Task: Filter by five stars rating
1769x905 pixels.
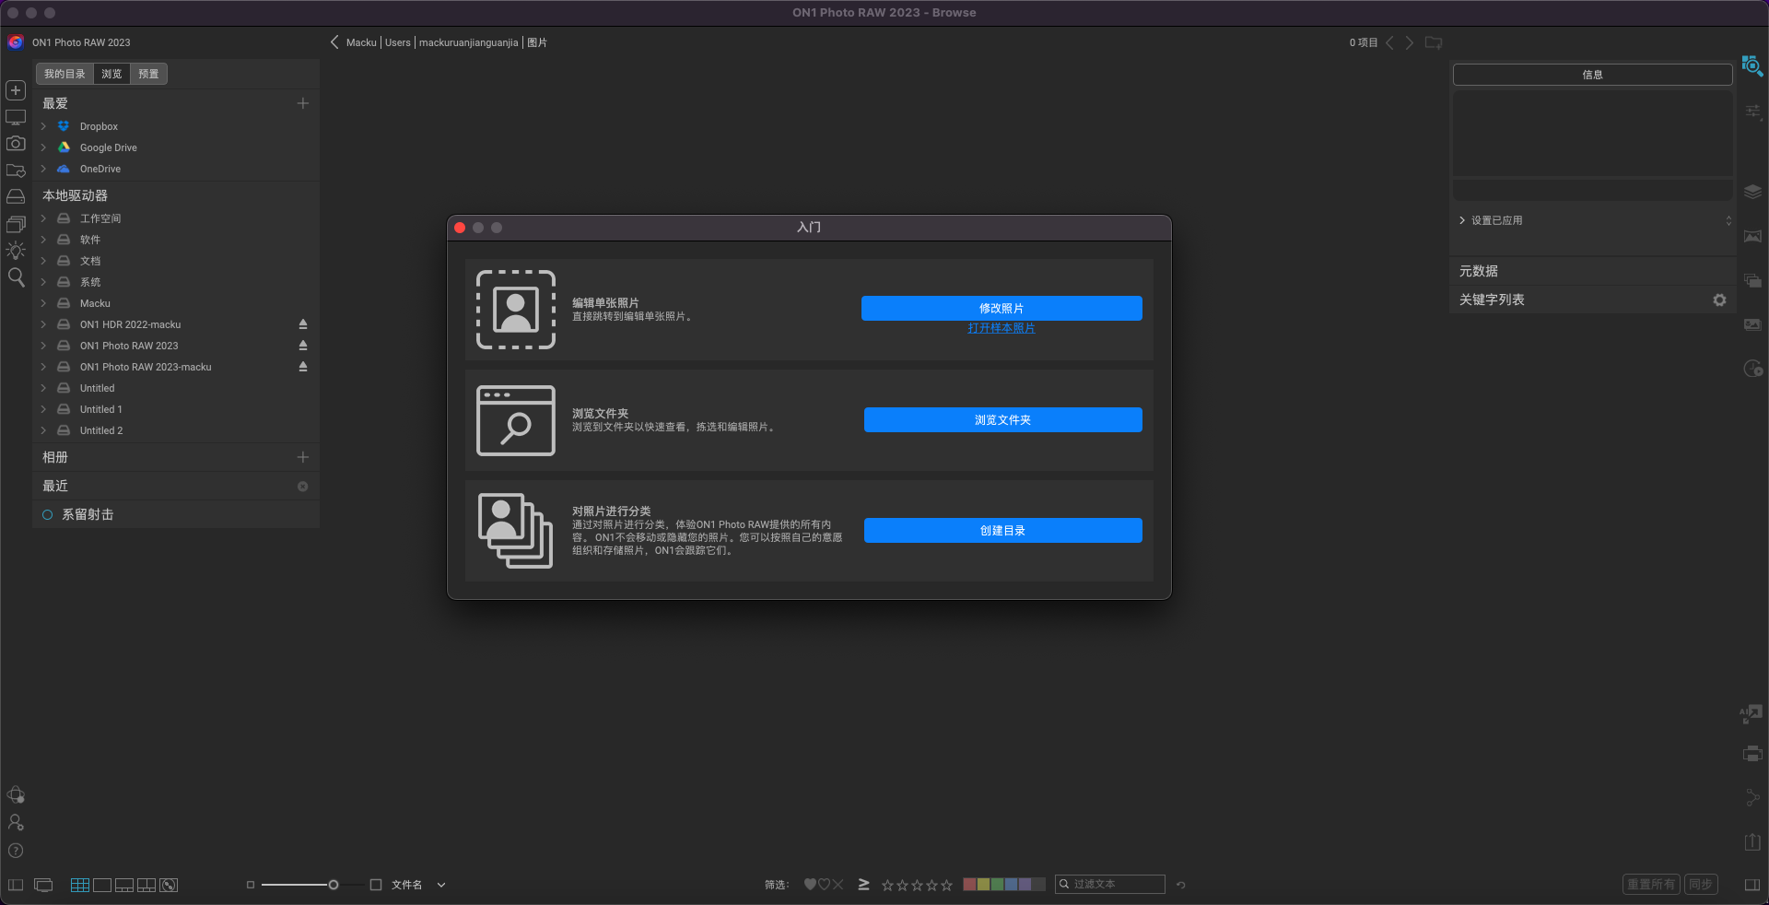Action: [946, 885]
